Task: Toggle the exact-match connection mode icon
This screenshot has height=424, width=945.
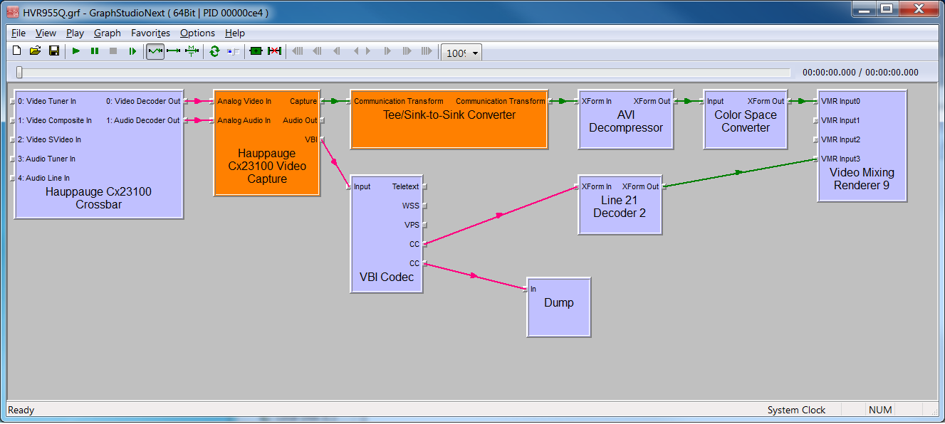Action: 174,51
